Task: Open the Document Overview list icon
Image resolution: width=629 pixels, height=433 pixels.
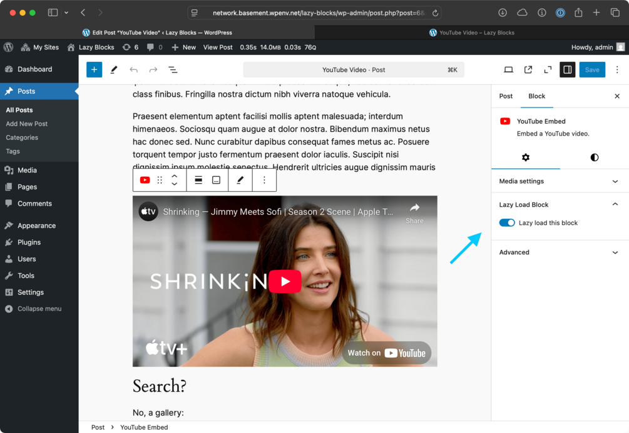Action: [173, 70]
